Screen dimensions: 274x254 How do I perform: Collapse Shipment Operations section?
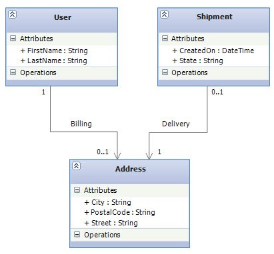(x=165, y=72)
